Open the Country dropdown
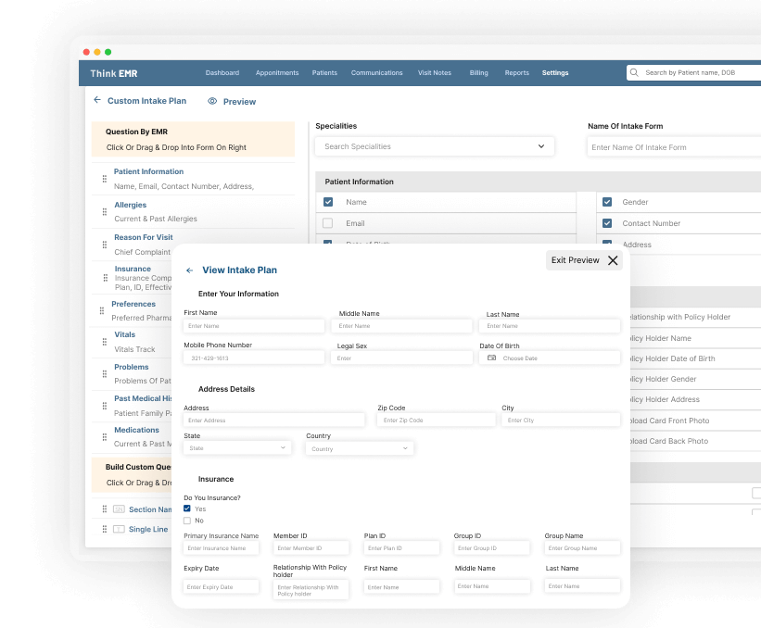The width and height of the screenshot is (761, 628). [x=360, y=448]
